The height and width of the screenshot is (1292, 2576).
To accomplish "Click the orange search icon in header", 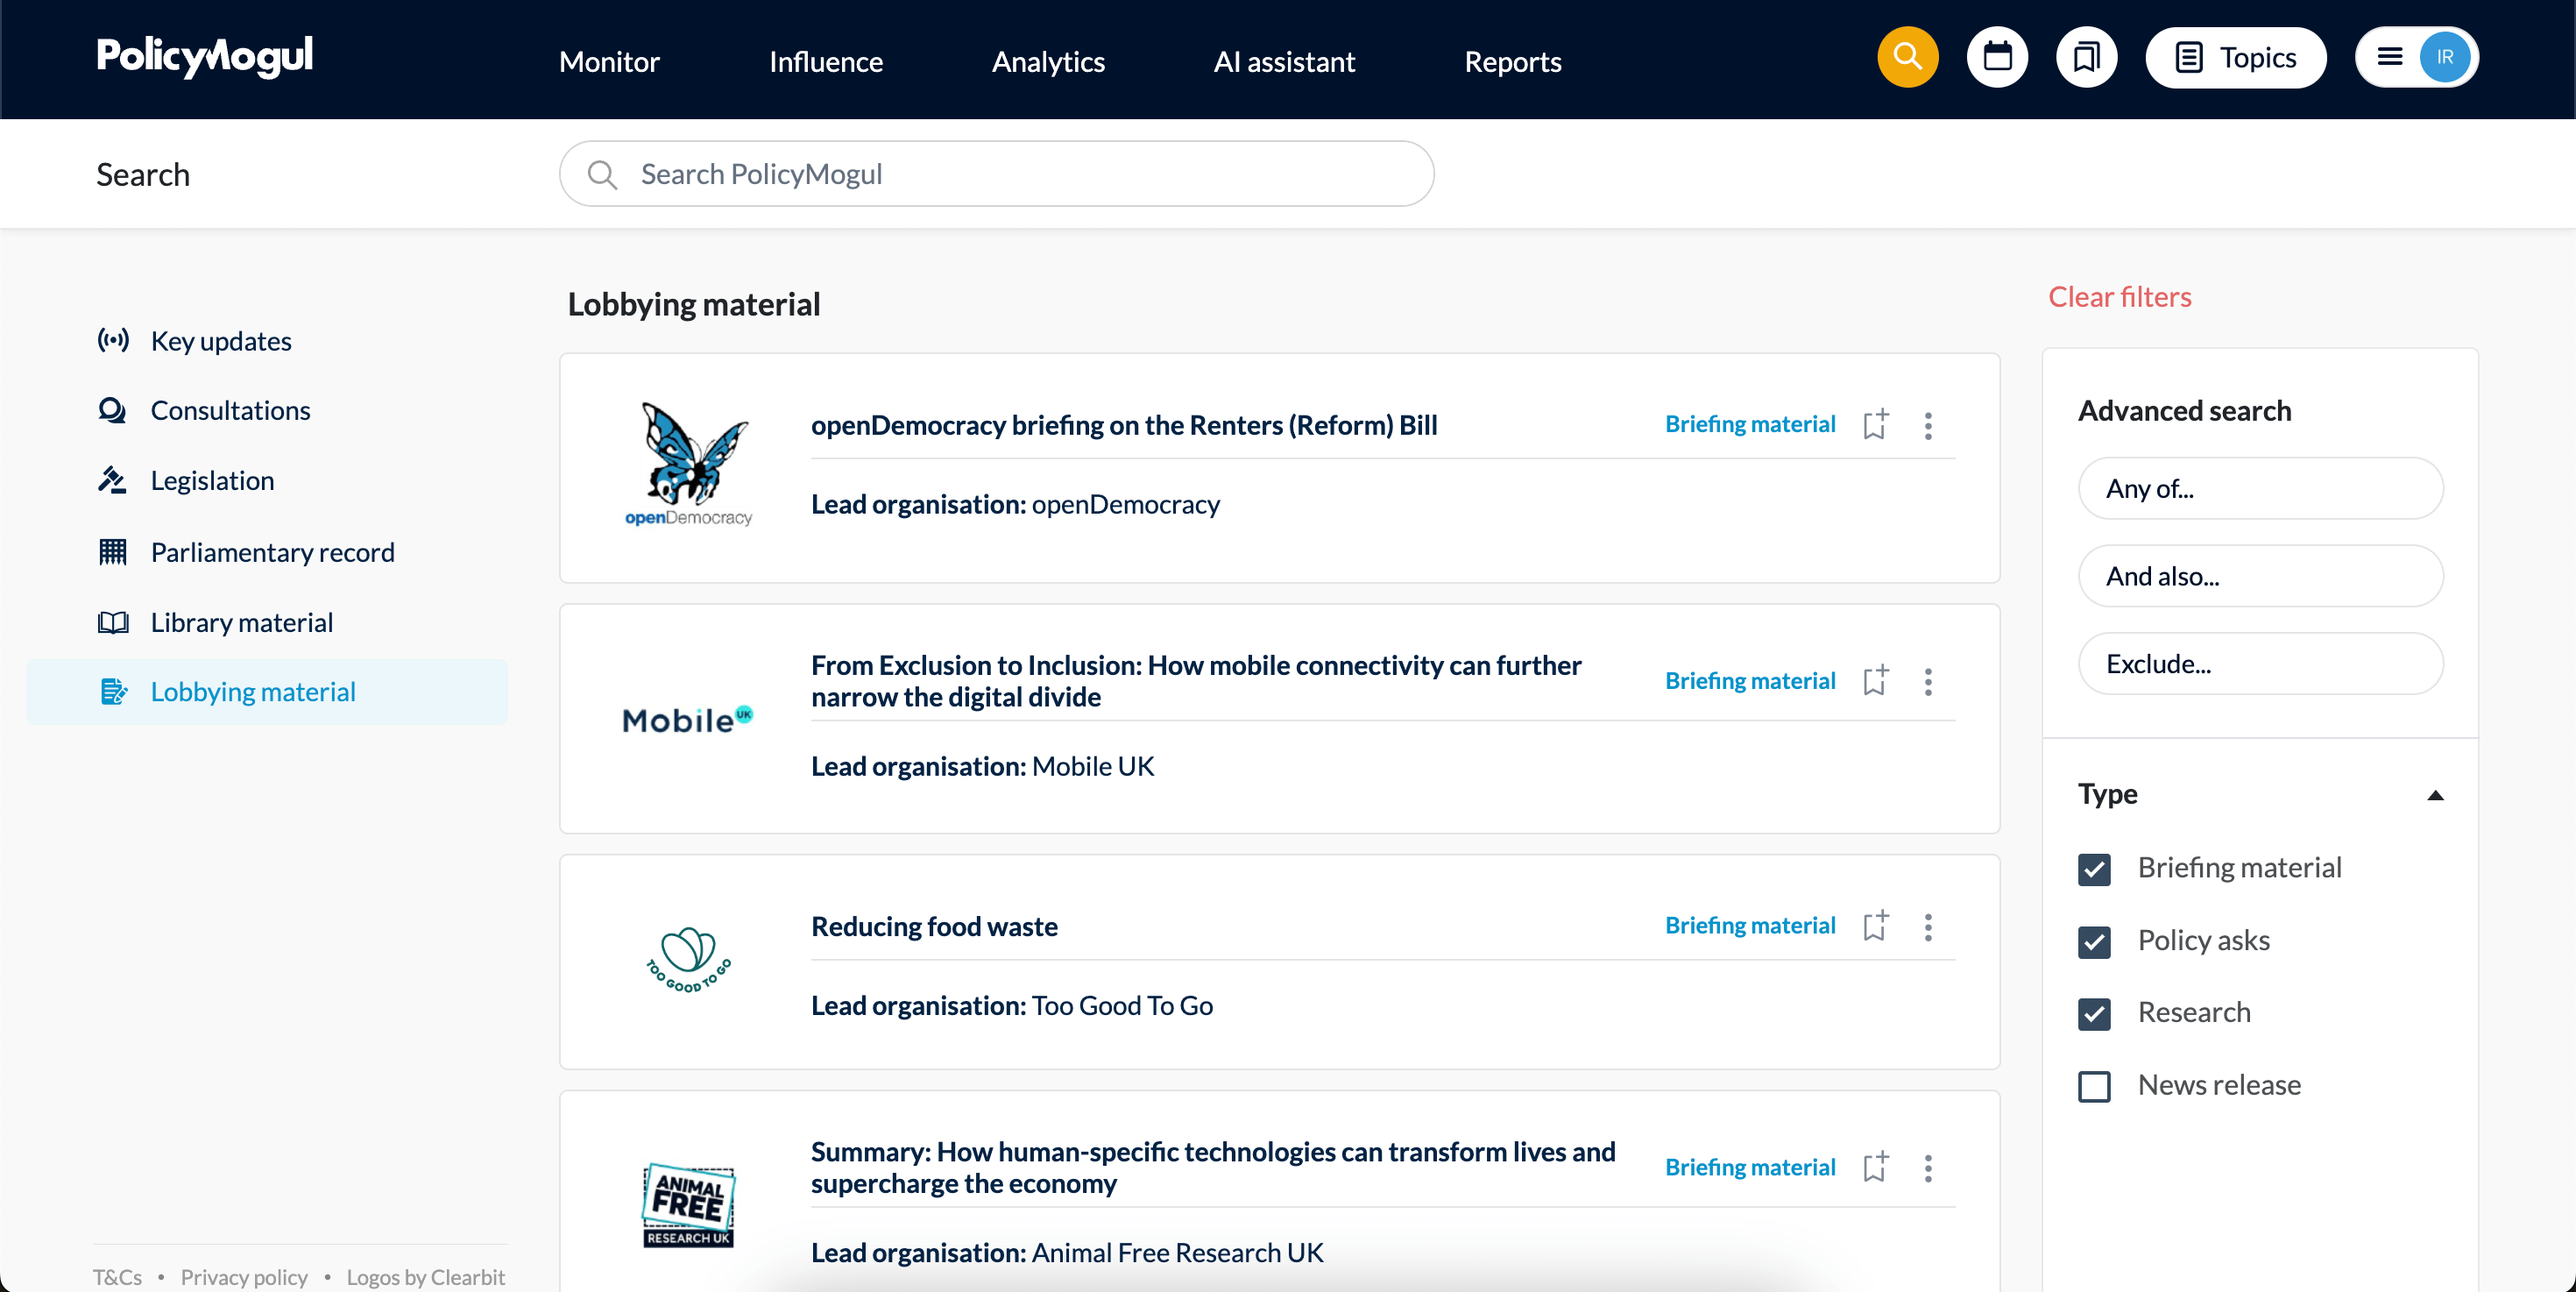I will 1907,58.
